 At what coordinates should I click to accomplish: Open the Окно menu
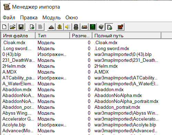pos(72,18)
